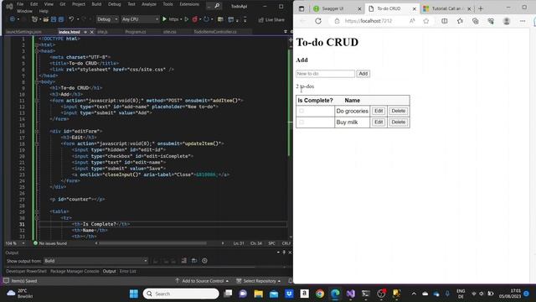This screenshot has height=302, width=536.
Task: Open Chrome from the taskbar
Action: [320, 294]
